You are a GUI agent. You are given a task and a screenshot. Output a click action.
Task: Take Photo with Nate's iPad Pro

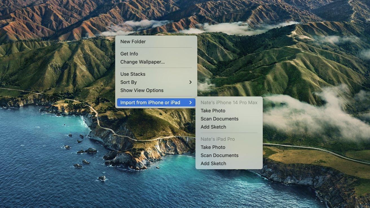pyautogui.click(x=213, y=147)
